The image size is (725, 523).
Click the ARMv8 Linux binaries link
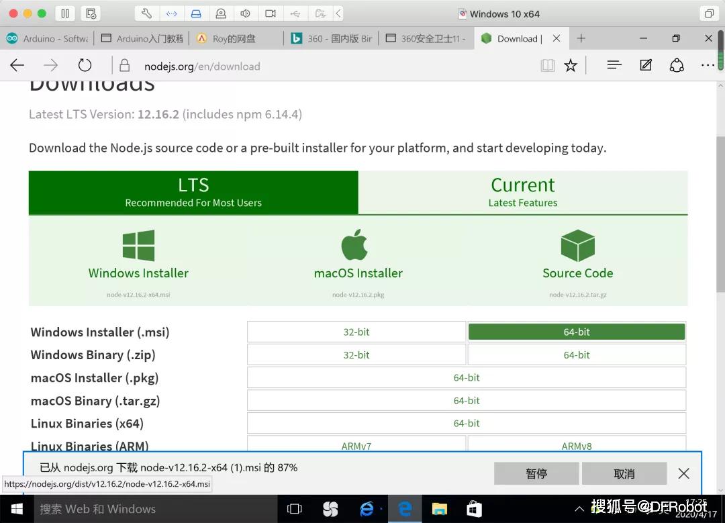pyautogui.click(x=577, y=445)
